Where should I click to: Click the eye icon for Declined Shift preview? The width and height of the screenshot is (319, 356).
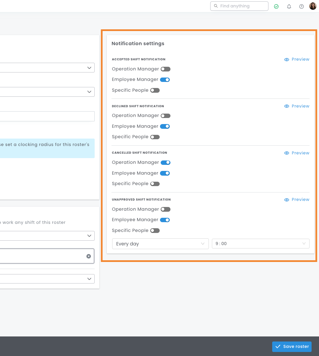287,106
